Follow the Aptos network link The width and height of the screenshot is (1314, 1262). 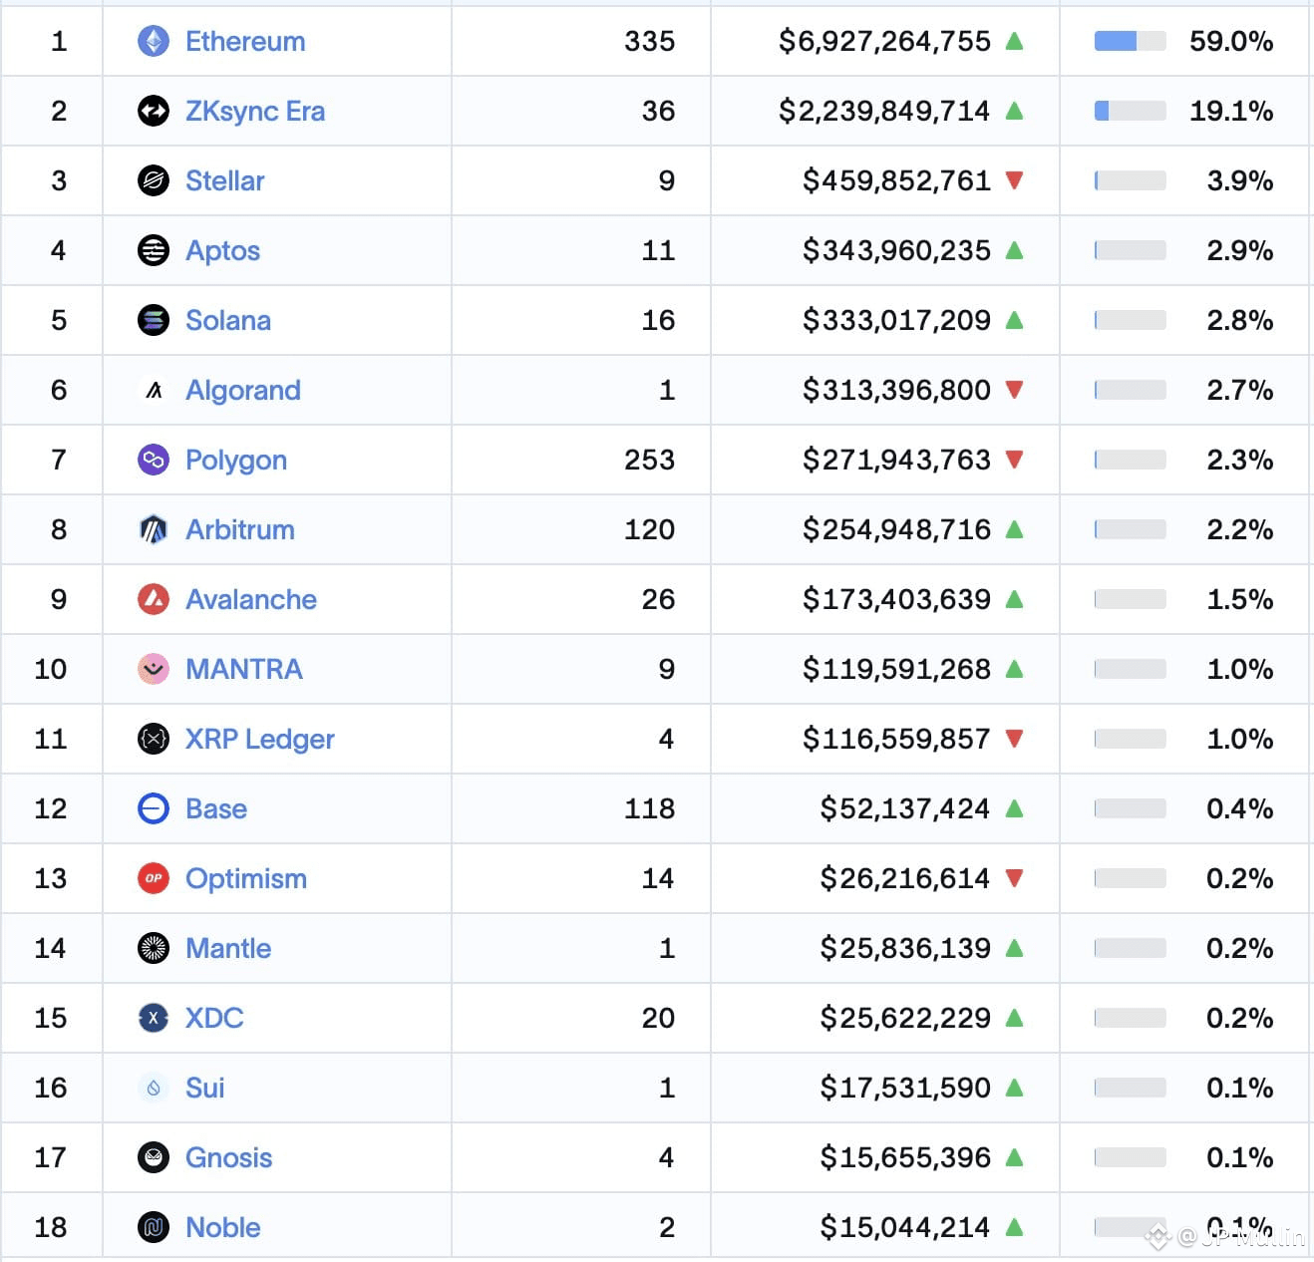tap(222, 250)
